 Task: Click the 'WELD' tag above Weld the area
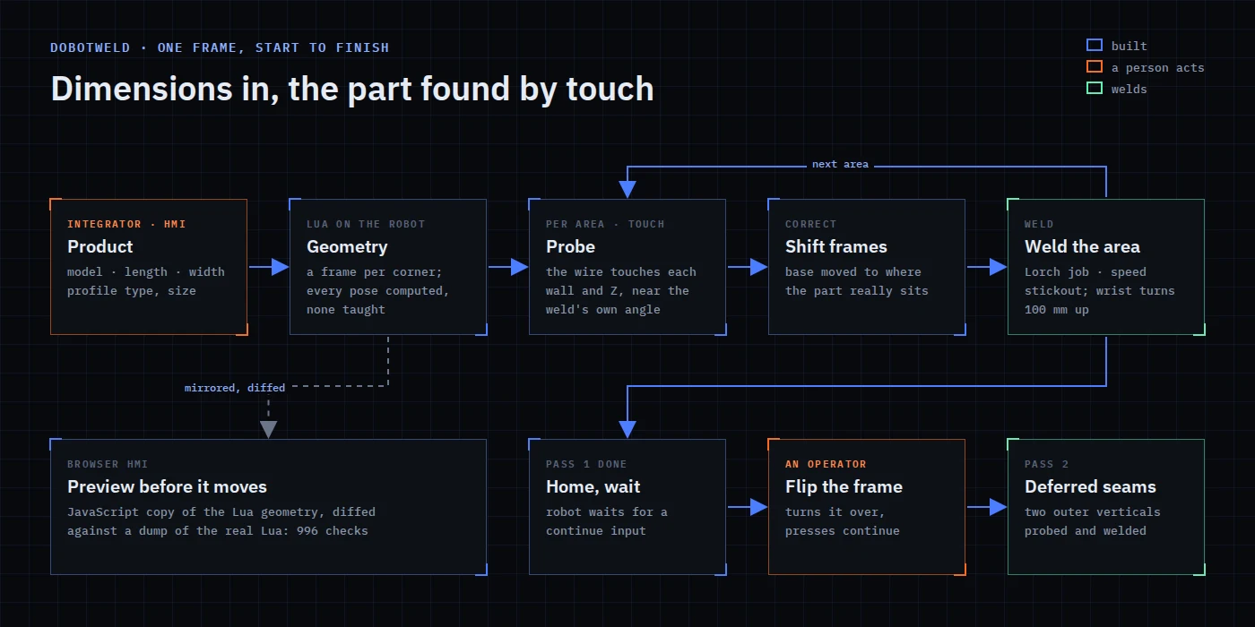pos(1039,224)
